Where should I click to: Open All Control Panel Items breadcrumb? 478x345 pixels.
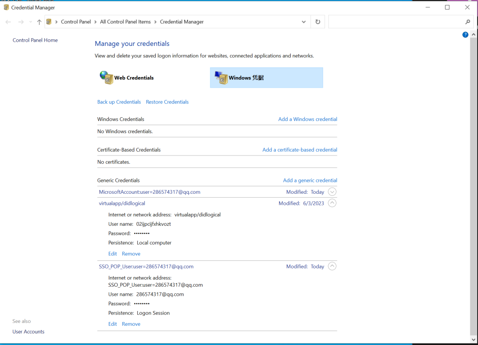[125, 22]
